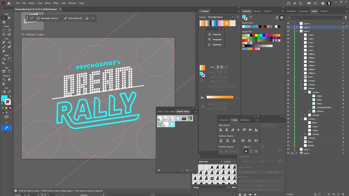Toggle visibility of Layer 4
The height and width of the screenshot is (196, 349).
[288, 23]
